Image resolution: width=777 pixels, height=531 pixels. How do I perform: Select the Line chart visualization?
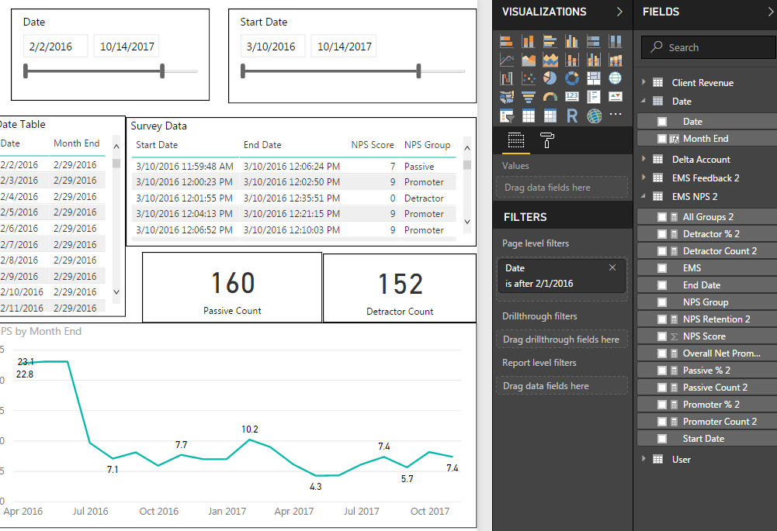point(506,60)
